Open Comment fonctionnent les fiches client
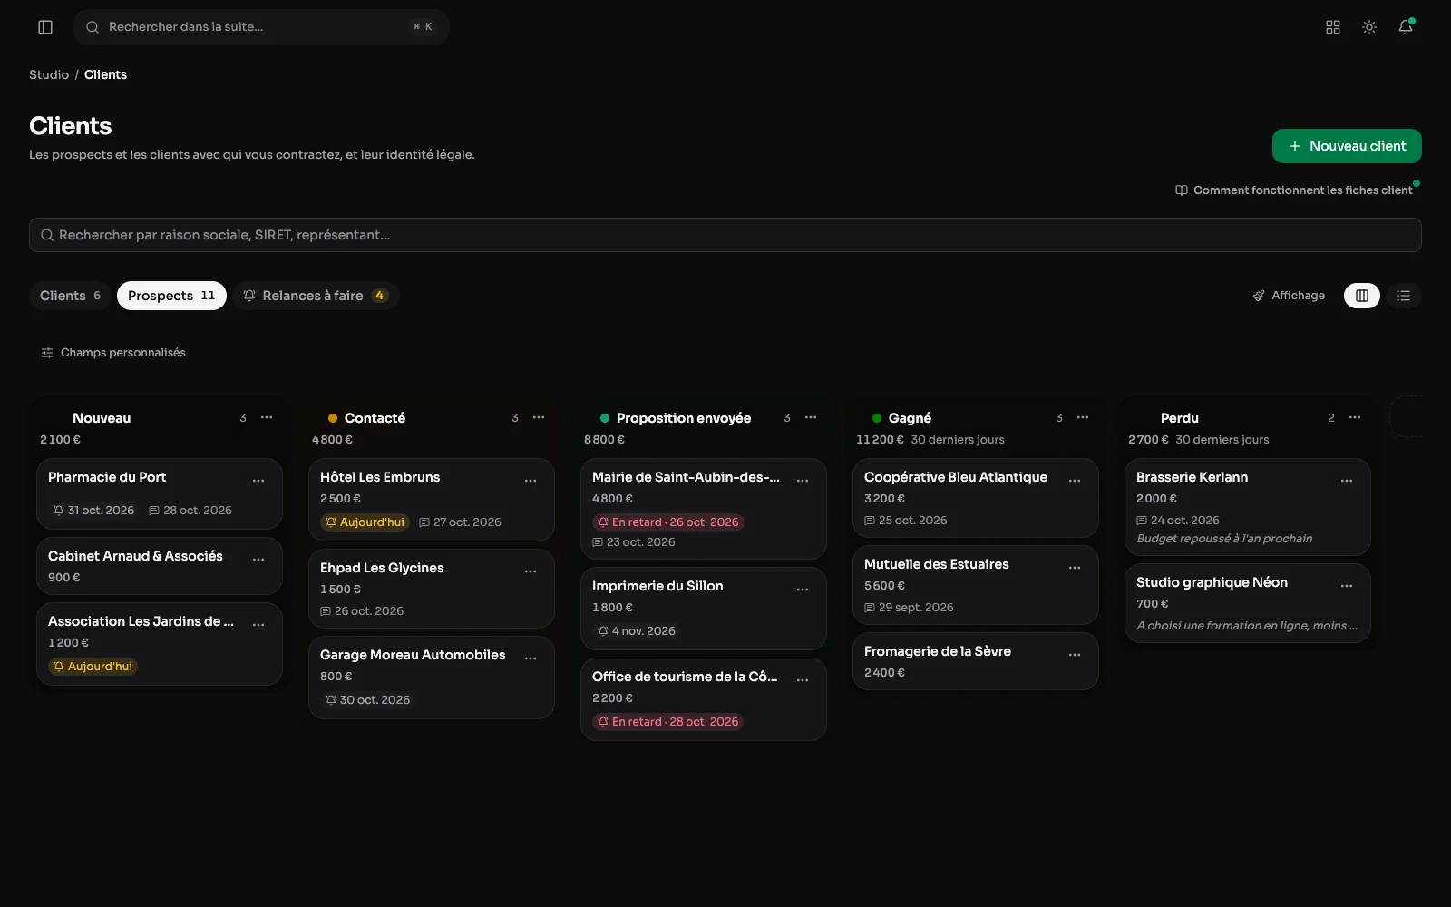The width and height of the screenshot is (1451, 907). click(x=1294, y=190)
